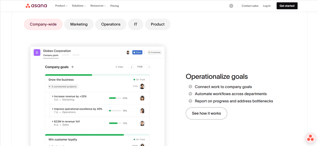318x146 pixels.
Task: Open the Asana chat bubble widget
Action: pos(310,138)
